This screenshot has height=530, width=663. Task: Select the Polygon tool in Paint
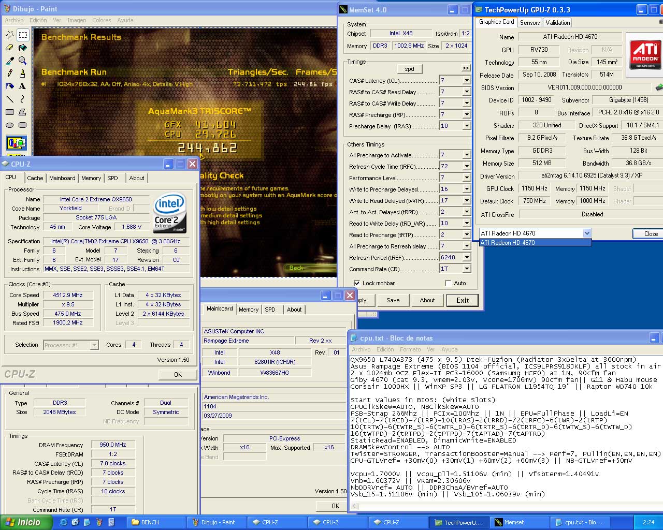coord(22,112)
